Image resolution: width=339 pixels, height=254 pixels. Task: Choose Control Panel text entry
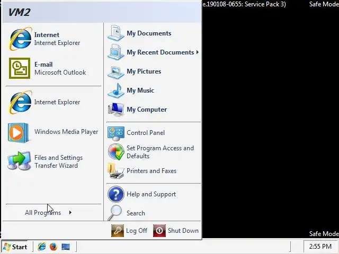pyautogui.click(x=146, y=133)
